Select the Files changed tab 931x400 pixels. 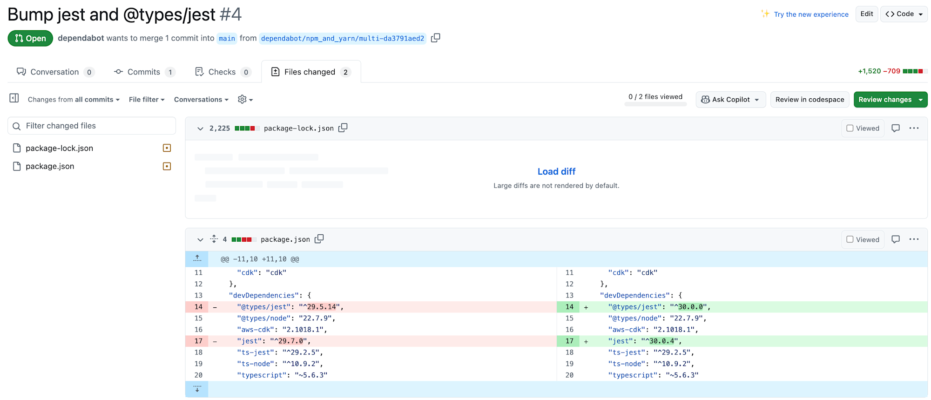[x=311, y=72]
